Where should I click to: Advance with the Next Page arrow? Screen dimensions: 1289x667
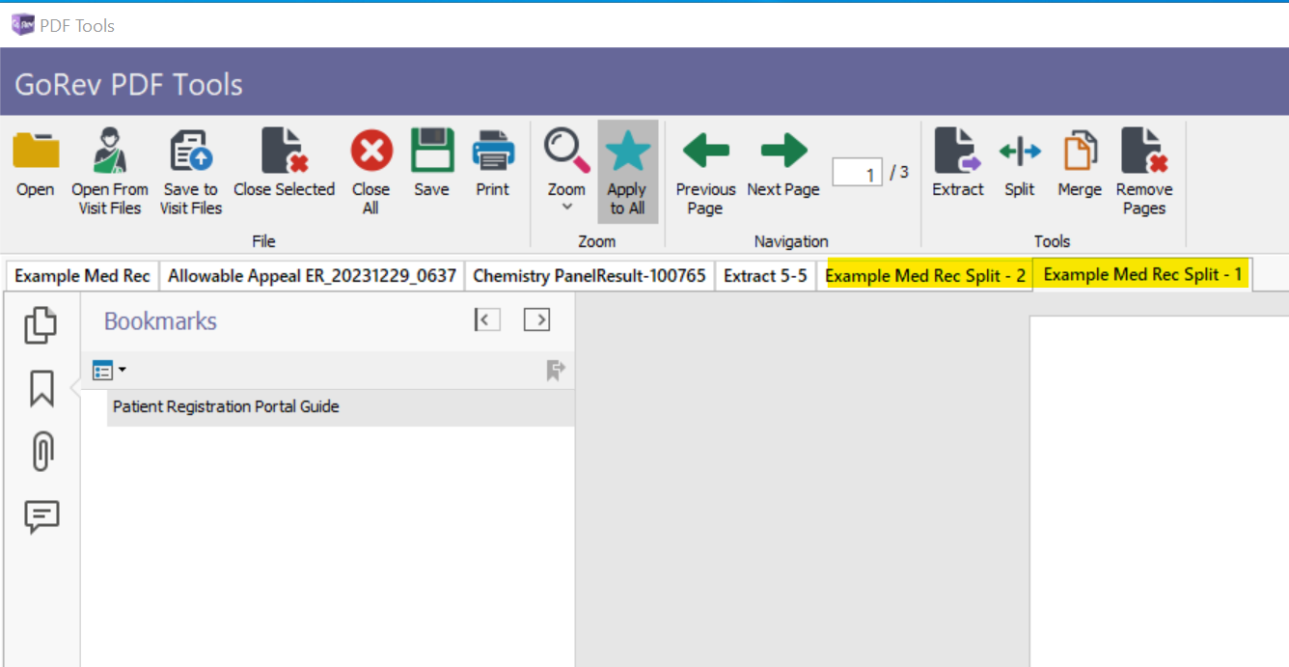point(783,151)
